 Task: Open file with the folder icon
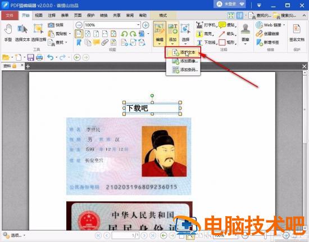6,57
